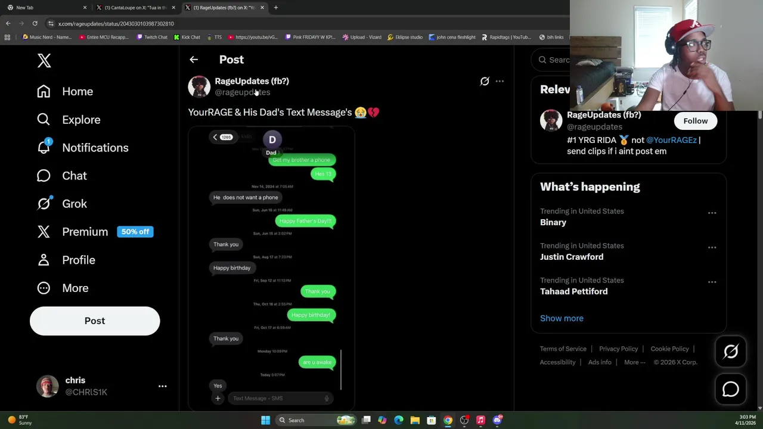Open the Entire MCU Recap bookmark
Viewport: 763px width, 429px height.
(104, 37)
